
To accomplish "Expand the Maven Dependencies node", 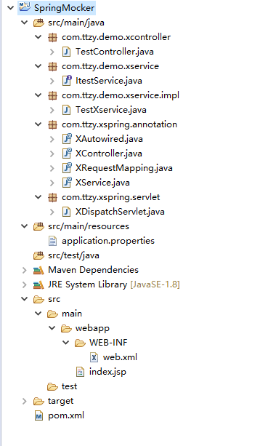I will pos(25,270).
